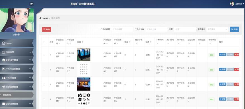245x109 pixels.
Task: Focus the 位置 search field
Action: coord(185,29)
